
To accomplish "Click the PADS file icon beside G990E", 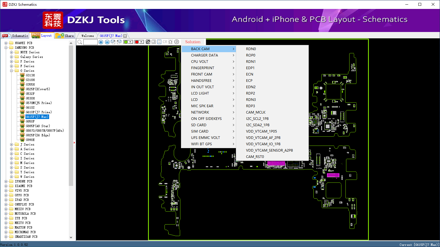I will (x=22, y=140).
